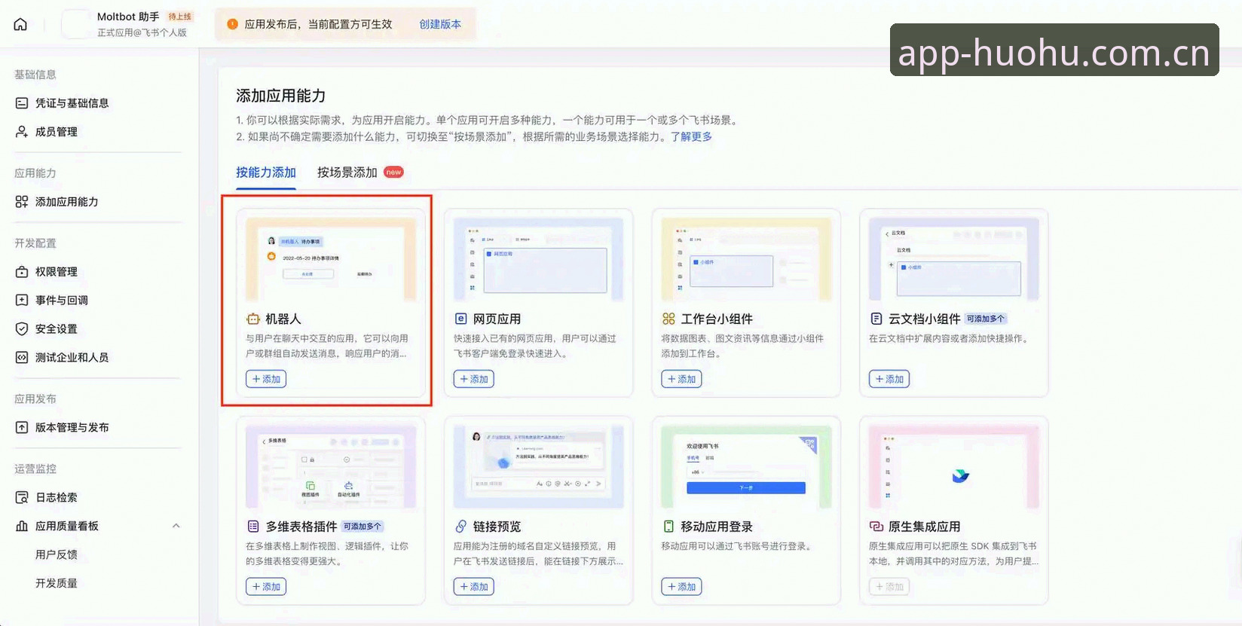1242x626 pixels.
Task: Collapse the 应用质量看板 section chevron
Action: coord(176,527)
